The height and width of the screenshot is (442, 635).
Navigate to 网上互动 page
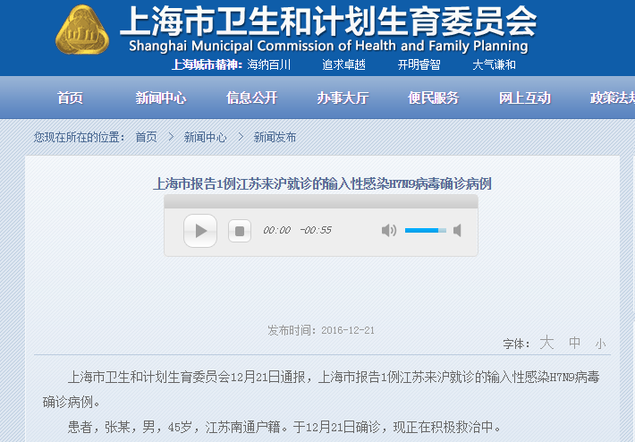click(x=524, y=98)
